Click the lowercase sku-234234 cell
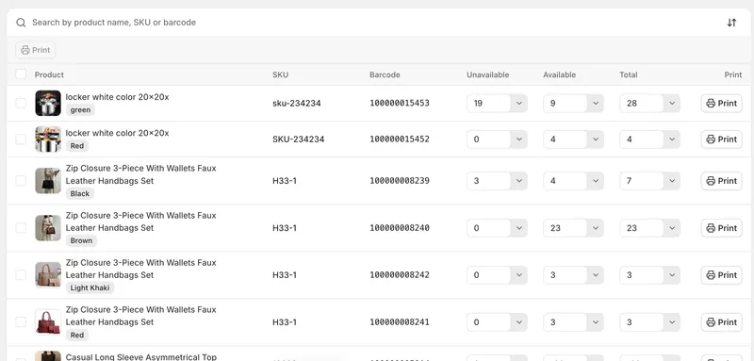 [x=297, y=103]
